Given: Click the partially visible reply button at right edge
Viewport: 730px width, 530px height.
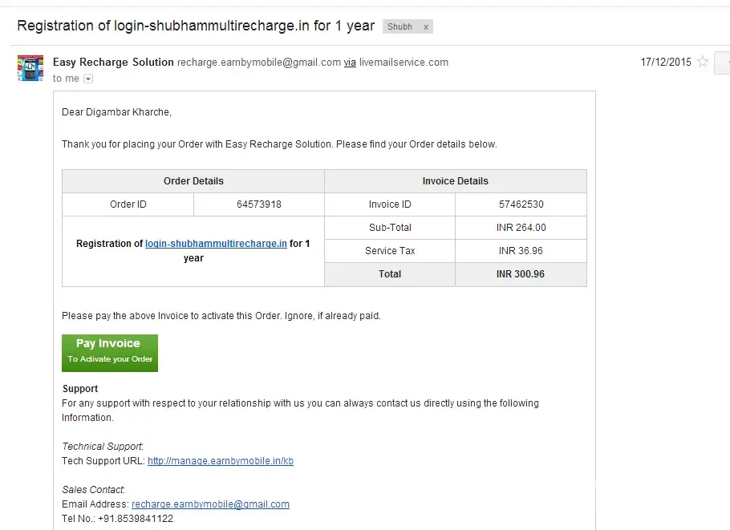Looking at the screenshot, I should pos(723,62).
